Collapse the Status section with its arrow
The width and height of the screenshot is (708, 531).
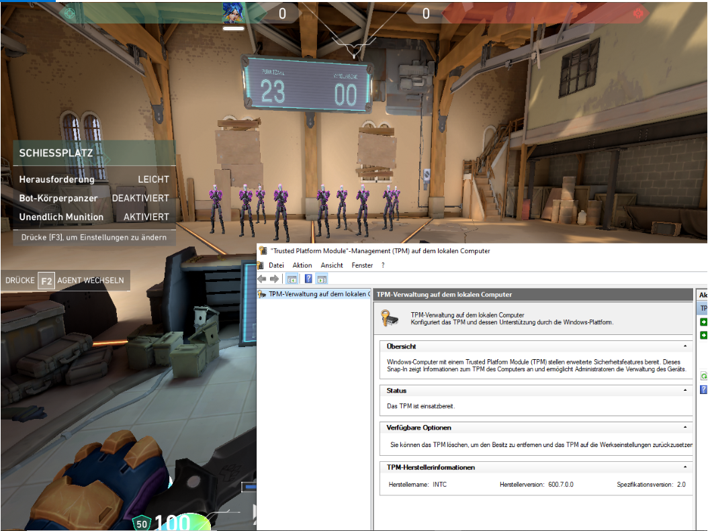point(685,390)
